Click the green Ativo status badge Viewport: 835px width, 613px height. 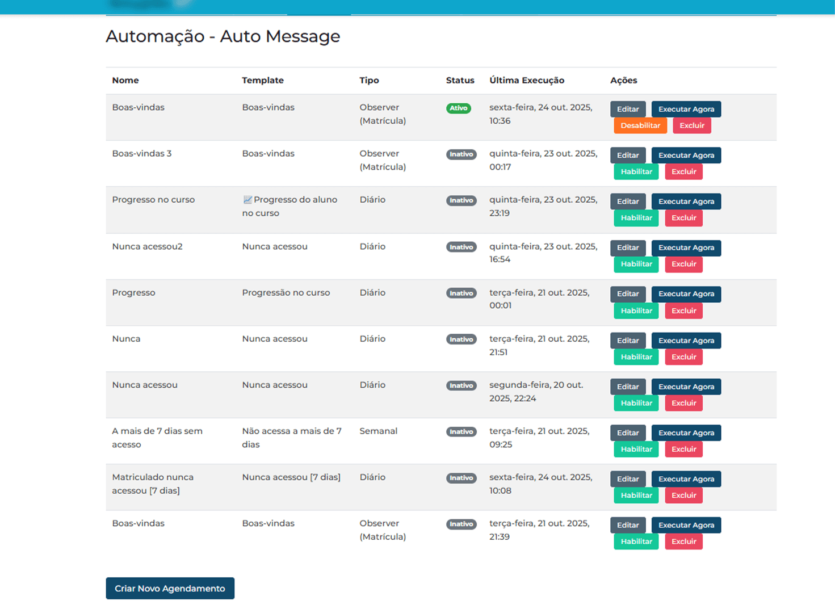[458, 108]
